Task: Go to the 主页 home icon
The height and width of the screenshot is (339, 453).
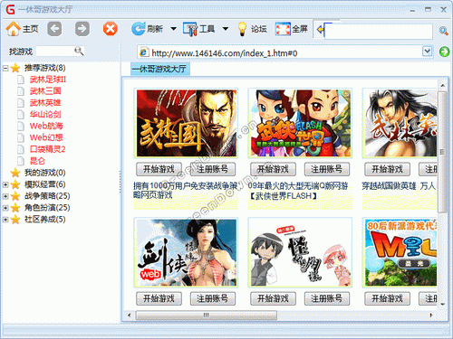Action: pos(14,29)
